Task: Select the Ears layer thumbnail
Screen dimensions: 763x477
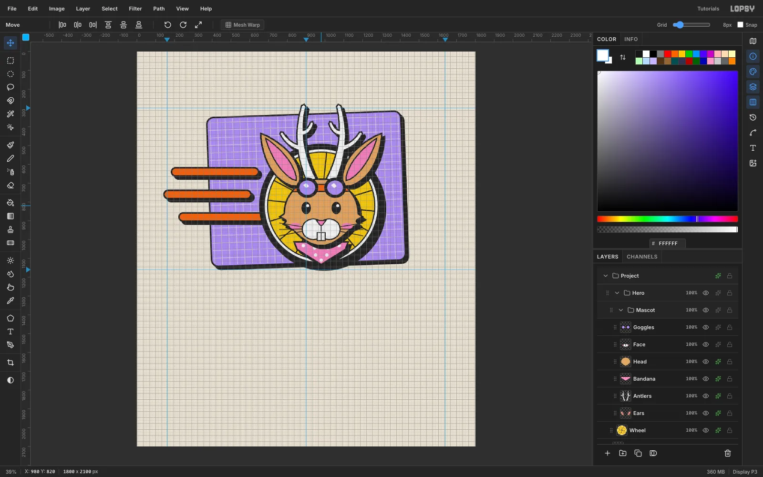Action: [x=626, y=413]
